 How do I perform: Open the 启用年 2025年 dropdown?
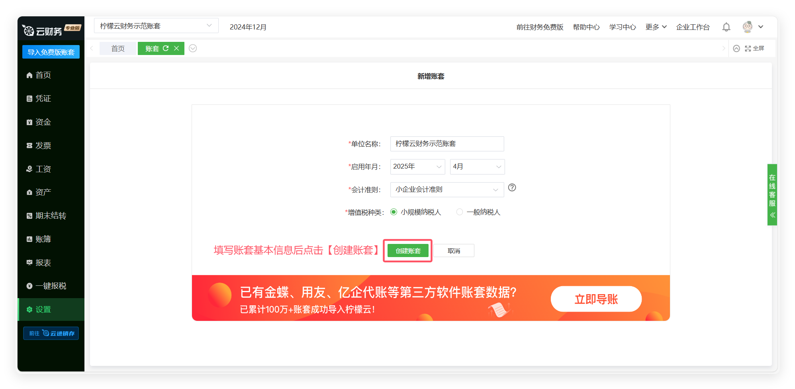point(417,167)
